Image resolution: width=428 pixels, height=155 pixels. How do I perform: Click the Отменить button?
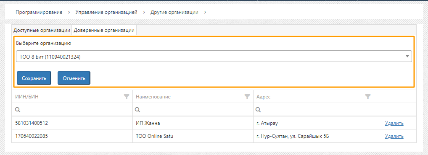(74, 78)
